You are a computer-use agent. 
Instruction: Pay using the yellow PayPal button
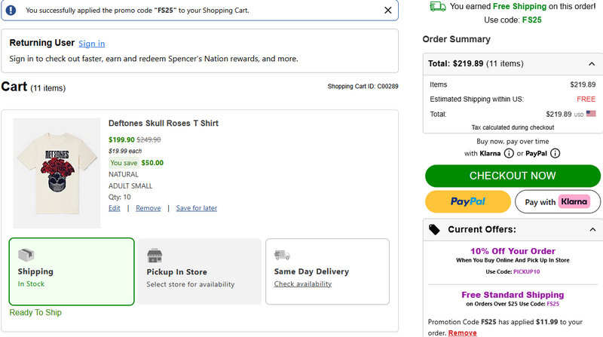(x=468, y=201)
